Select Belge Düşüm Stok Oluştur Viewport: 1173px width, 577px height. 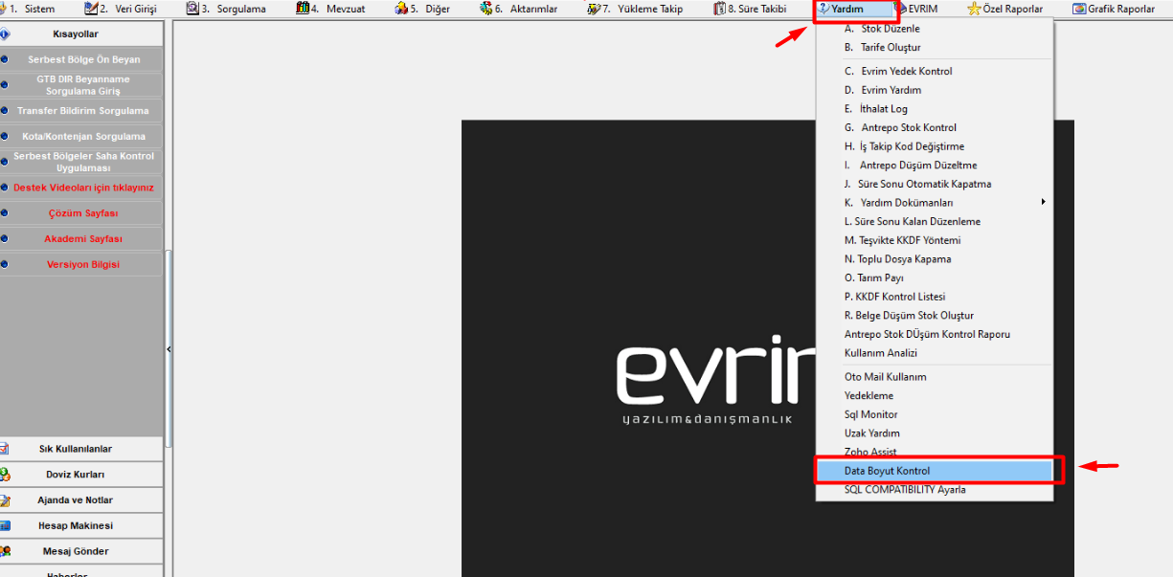pos(935,316)
